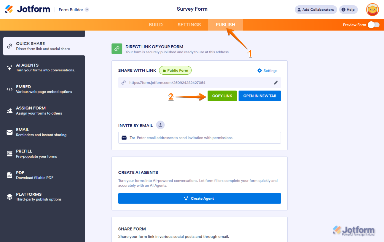Switch to the Build tab
The image size is (384, 242).
[x=156, y=25]
